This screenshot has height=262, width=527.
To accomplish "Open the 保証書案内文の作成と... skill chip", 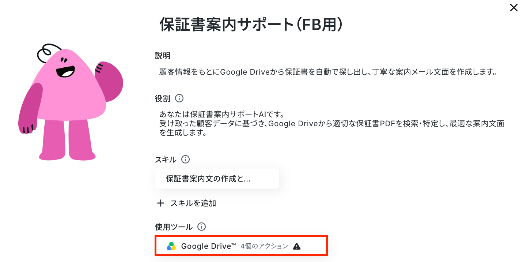I will pos(217,179).
